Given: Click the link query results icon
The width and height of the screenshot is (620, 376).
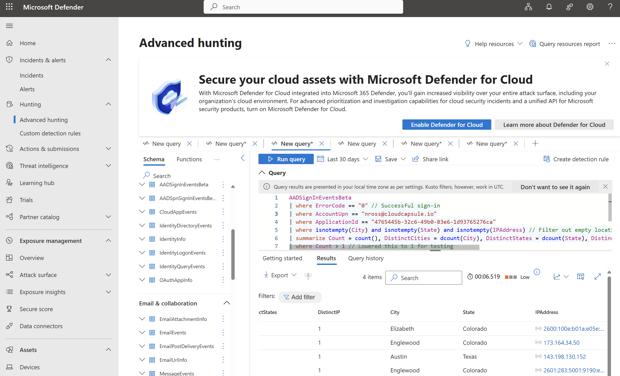Looking at the screenshot, I should [308, 276].
